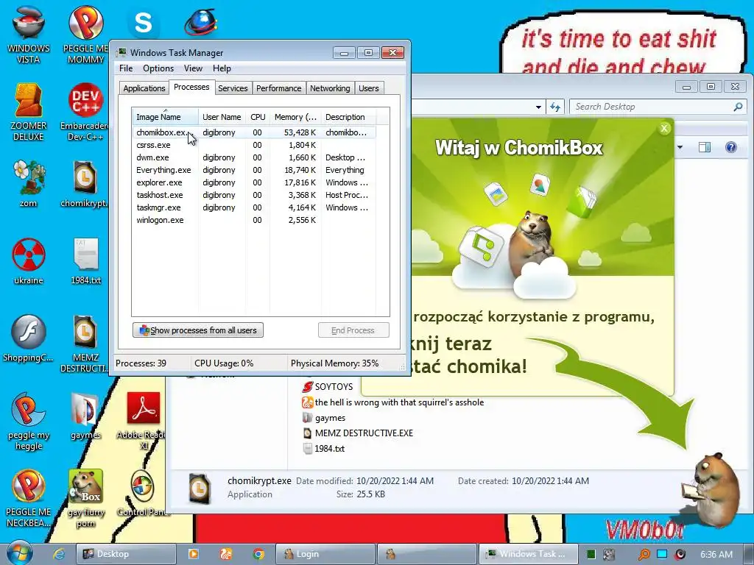Image resolution: width=754 pixels, height=565 pixels.
Task: Click the Windows Start orb
Action: [x=20, y=553]
